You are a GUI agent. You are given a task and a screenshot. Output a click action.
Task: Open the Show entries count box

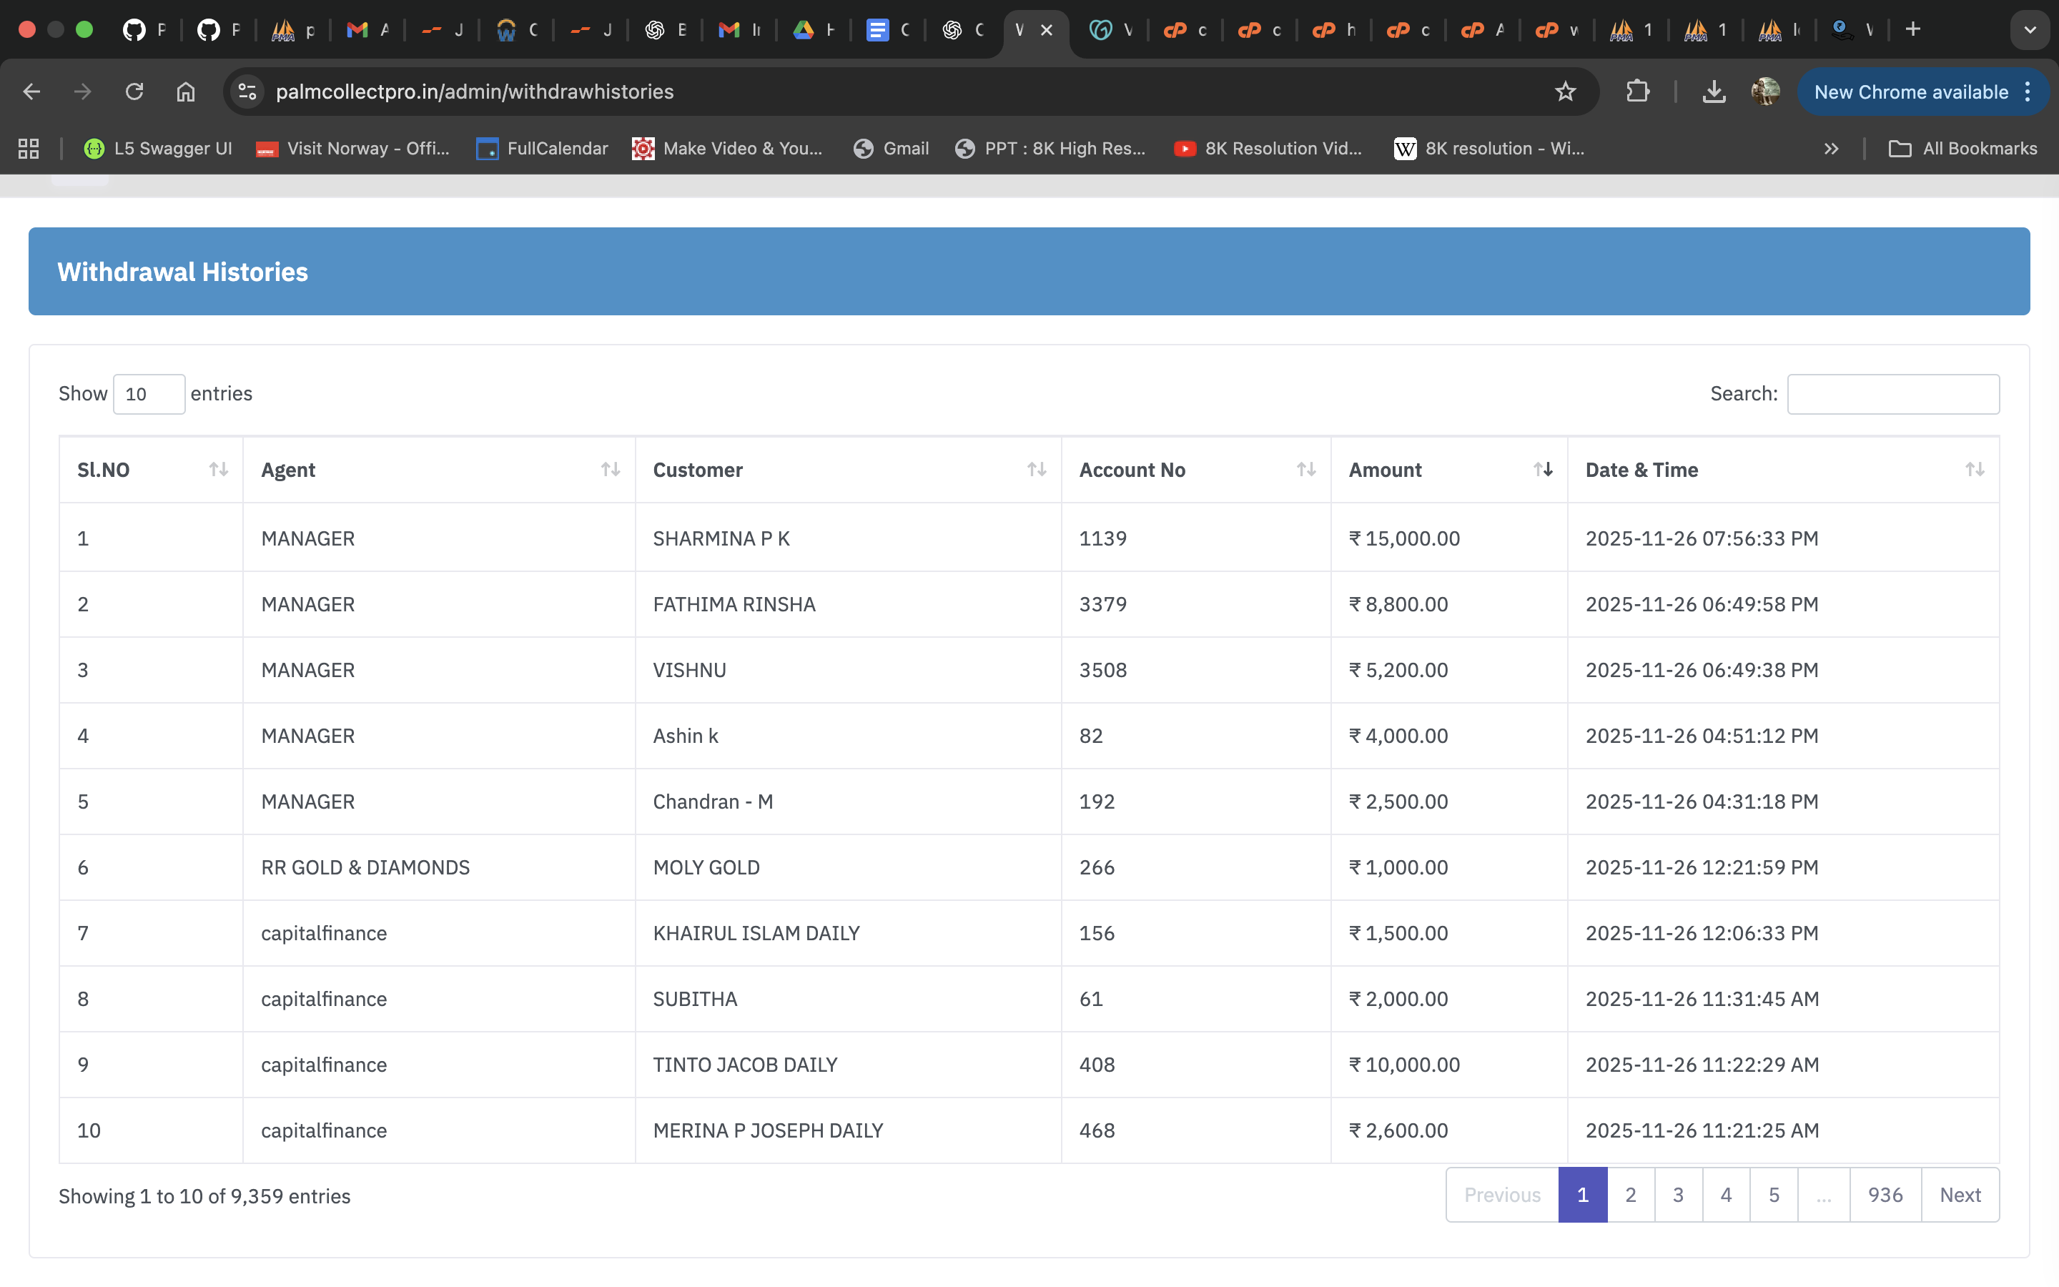[x=149, y=394]
